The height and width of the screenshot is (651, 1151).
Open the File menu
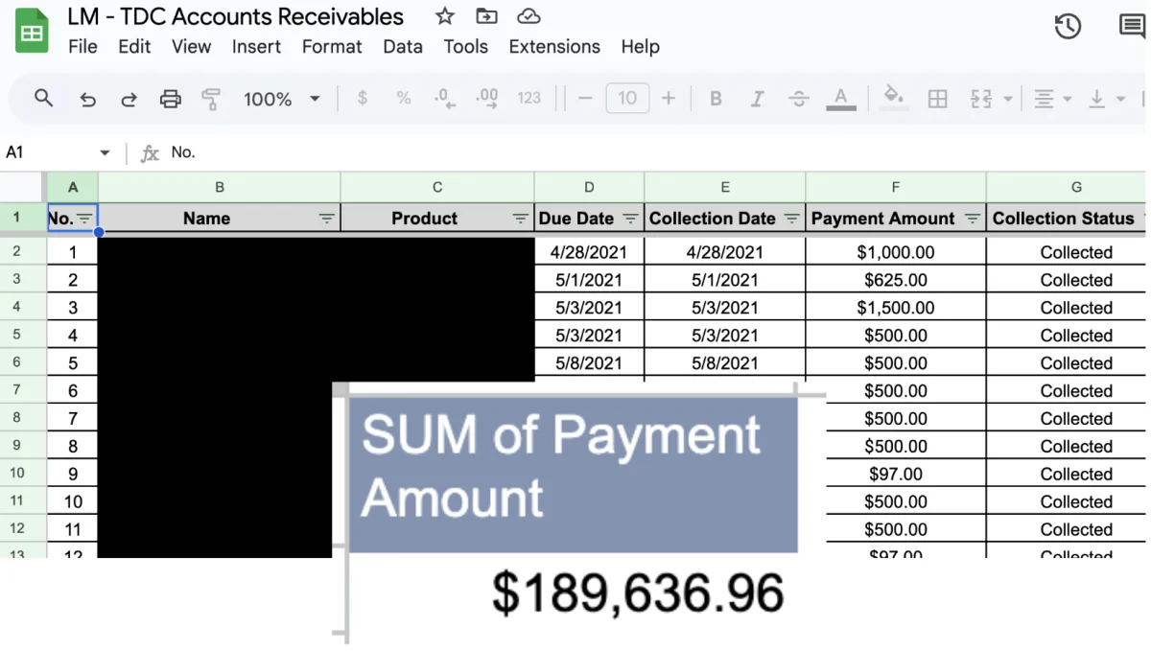pyautogui.click(x=82, y=46)
